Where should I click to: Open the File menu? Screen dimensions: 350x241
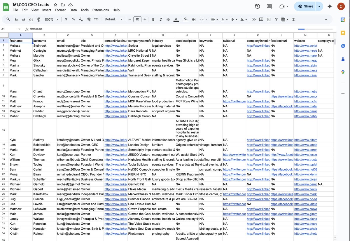pyautogui.click(x=15, y=10)
